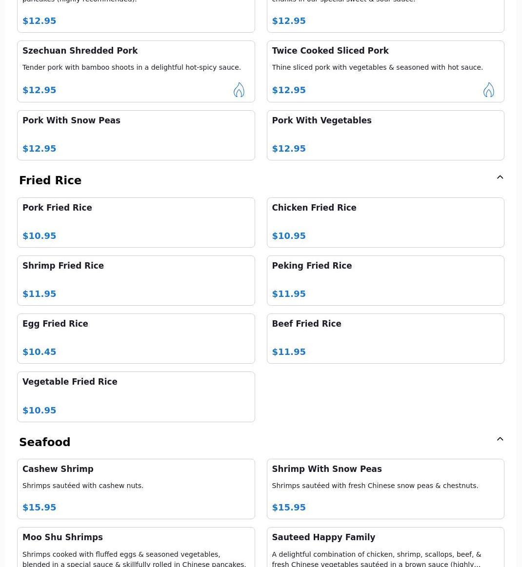522x567 pixels.
Task: Click spicy flame icon on Twice Cooked Sliced Pork
Action: click(488, 90)
